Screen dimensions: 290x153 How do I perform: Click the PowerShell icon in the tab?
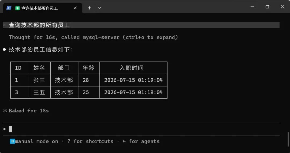pyautogui.click(x=9, y=8)
